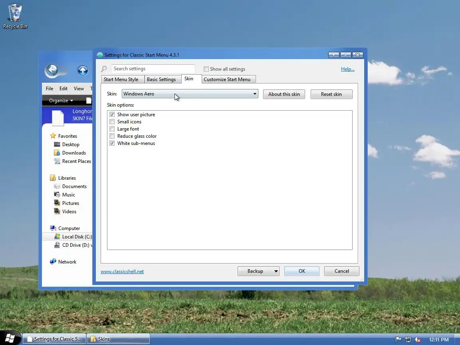Click the Back arrow in Explorer window

point(52,70)
